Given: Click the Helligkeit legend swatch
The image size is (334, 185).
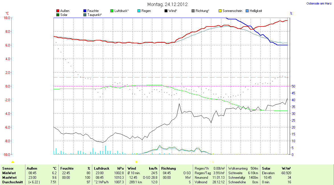Looking at the screenshot, I should point(247,11).
